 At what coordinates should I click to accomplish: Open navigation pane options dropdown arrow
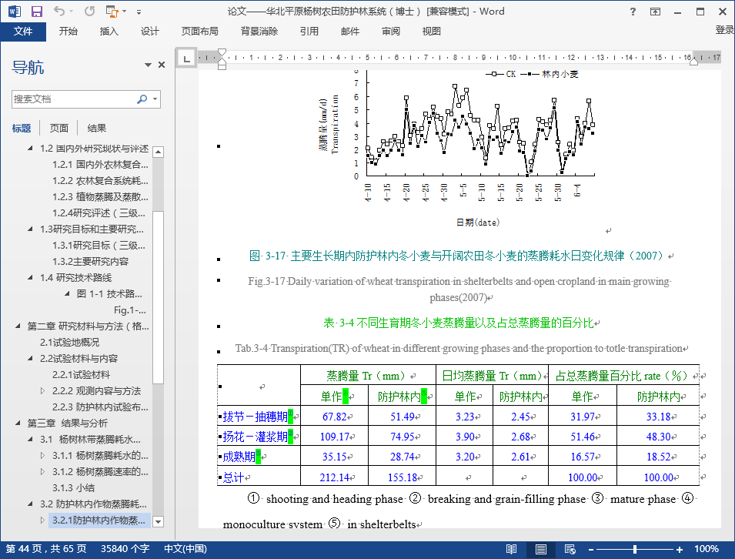pyautogui.click(x=148, y=65)
